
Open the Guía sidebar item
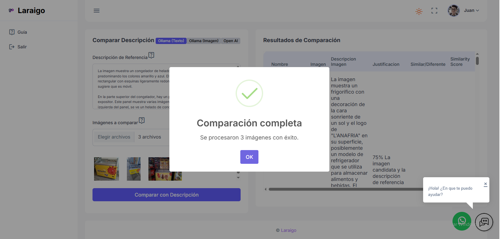tap(22, 32)
